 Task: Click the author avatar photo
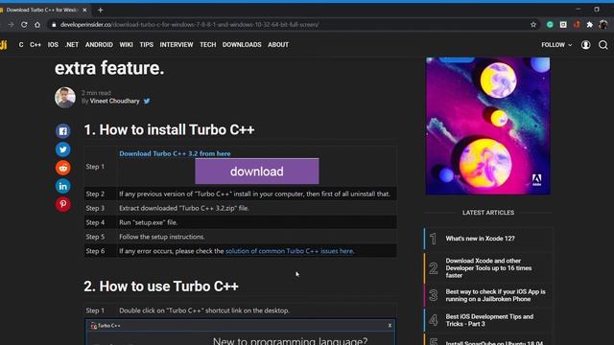65,97
